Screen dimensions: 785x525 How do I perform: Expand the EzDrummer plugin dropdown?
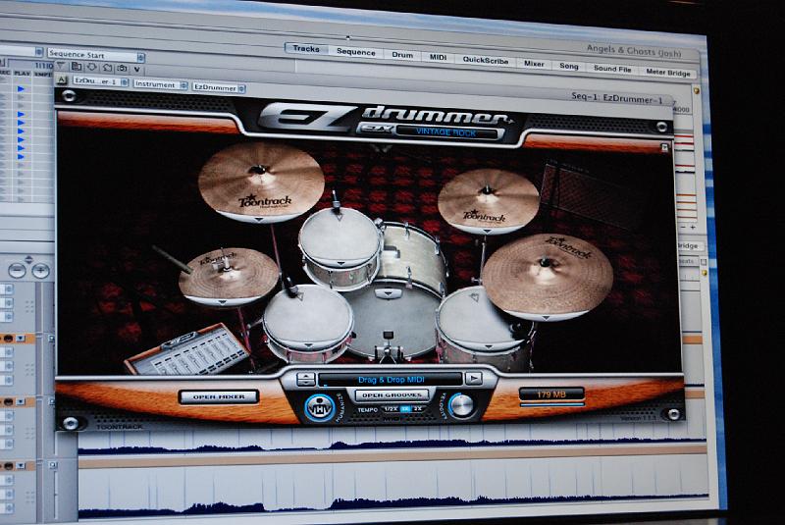[x=218, y=87]
